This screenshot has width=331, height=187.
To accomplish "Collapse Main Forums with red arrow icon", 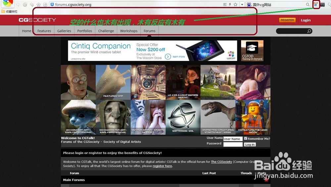I will click(266, 180).
